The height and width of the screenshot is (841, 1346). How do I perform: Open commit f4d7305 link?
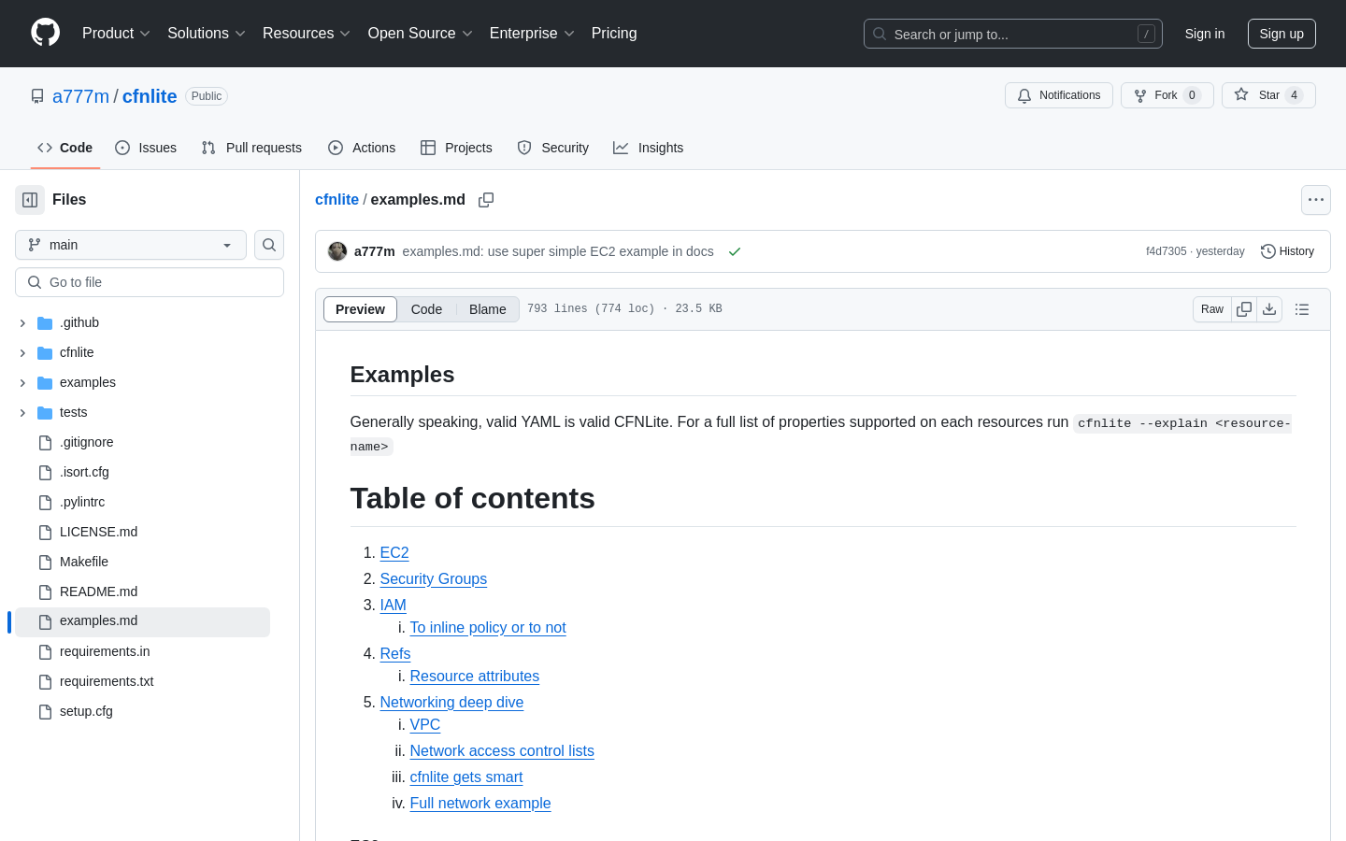click(x=1166, y=251)
